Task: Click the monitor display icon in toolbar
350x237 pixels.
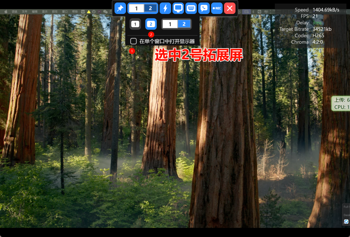Action: [x=178, y=8]
